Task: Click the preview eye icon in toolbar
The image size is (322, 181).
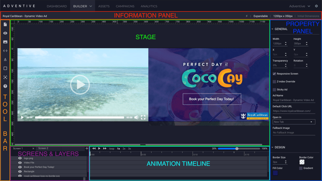Action: tap(5, 33)
